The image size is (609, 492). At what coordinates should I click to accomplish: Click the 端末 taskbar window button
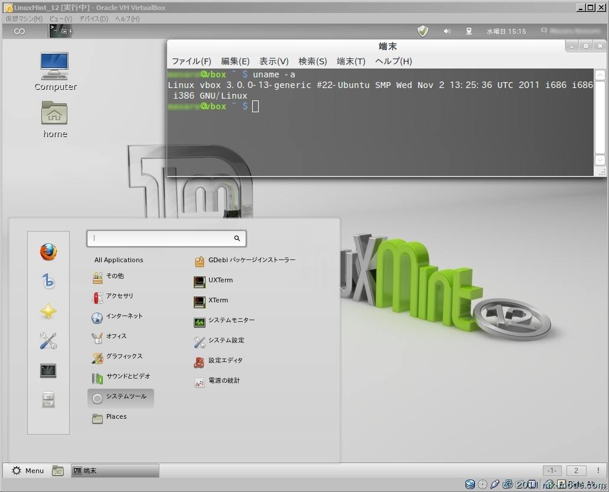click(x=115, y=471)
